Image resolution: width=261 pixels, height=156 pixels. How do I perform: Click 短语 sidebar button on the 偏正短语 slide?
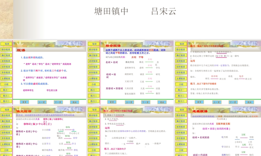(6, 109)
